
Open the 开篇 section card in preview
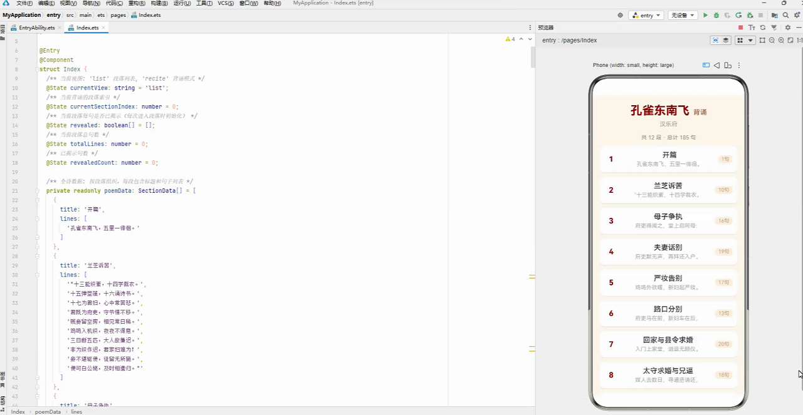(x=668, y=159)
